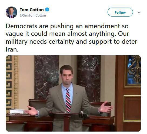Open the @SenTomCotton handle link
This screenshot has width=147, height=134.
point(33,15)
